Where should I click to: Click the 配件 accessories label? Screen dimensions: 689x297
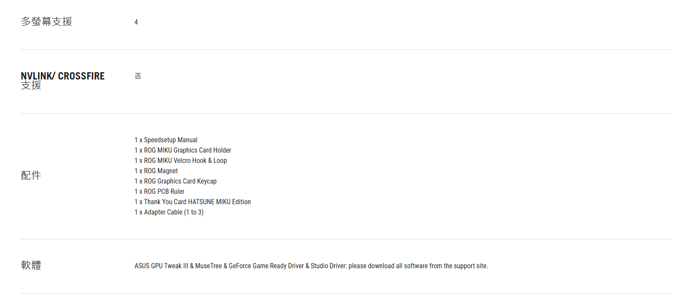[x=31, y=175]
